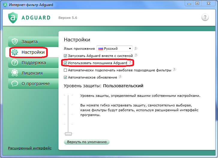The height and width of the screenshot is (158, 218).
Task: Minimize the Adguard window
Action: pyautogui.click(x=189, y=4)
